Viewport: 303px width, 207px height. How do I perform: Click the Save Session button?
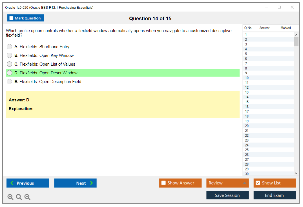click(227, 195)
